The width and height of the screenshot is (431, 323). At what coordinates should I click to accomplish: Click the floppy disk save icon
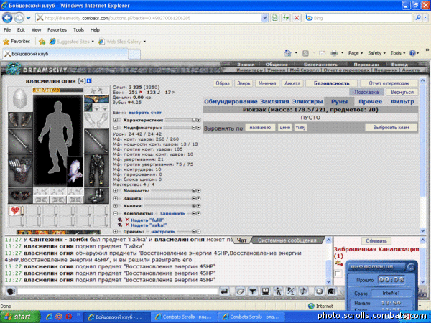[265, 291]
